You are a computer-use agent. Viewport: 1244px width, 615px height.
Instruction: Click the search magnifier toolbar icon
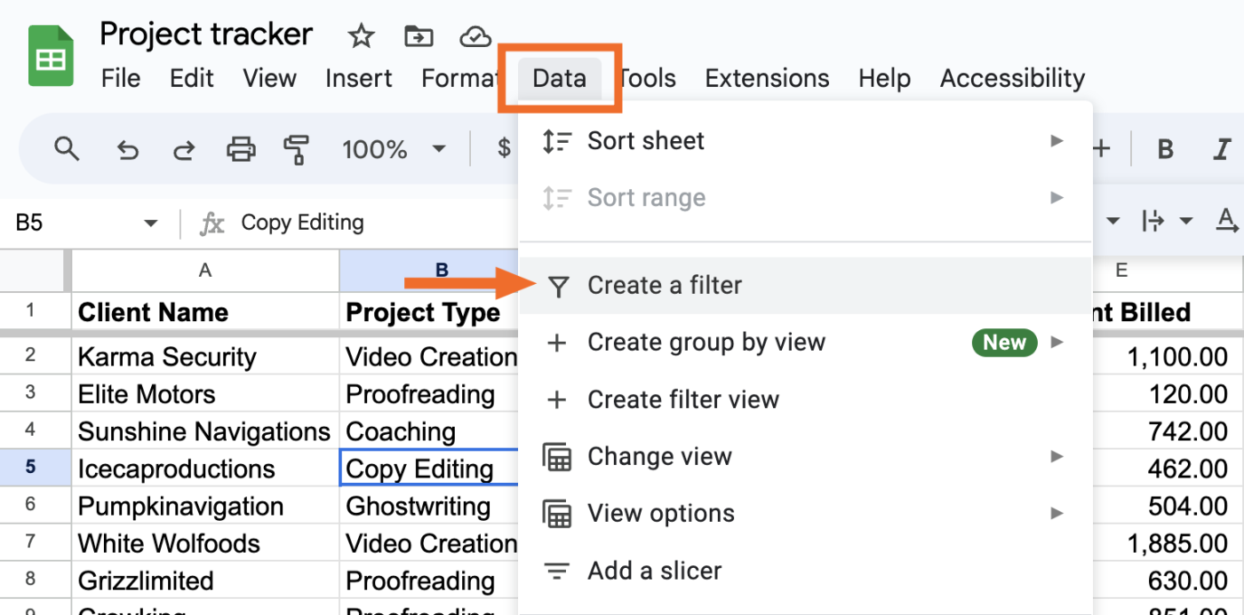pyautogui.click(x=67, y=148)
